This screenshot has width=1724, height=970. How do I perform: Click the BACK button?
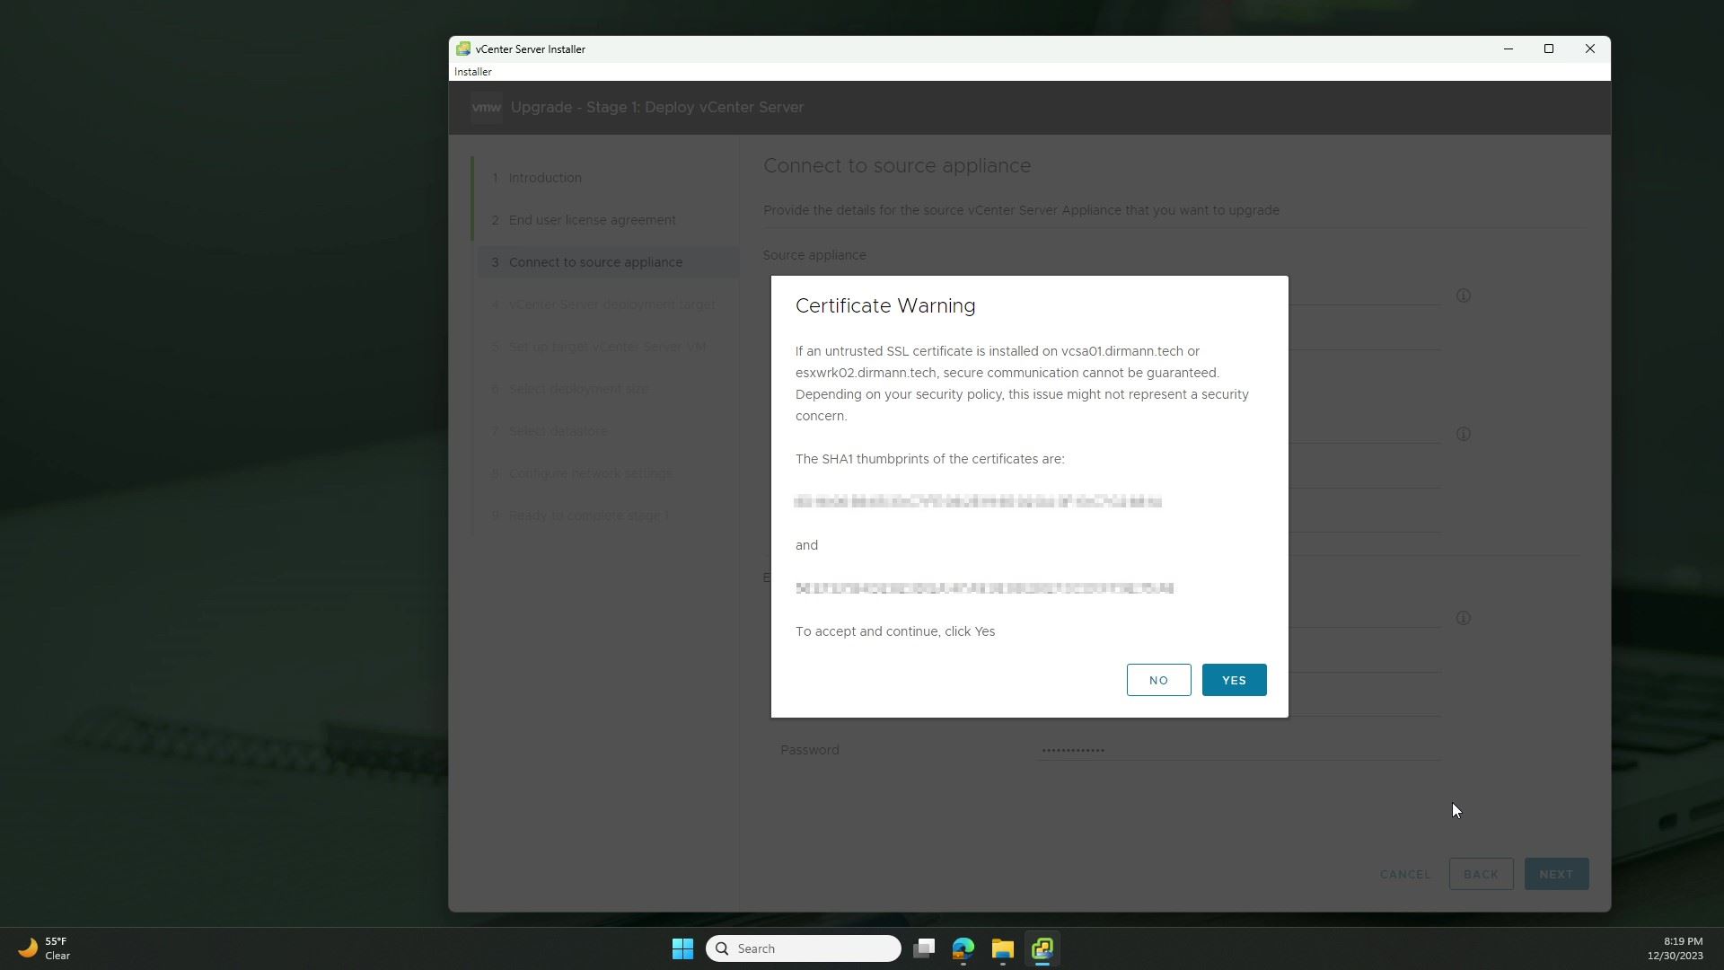[x=1481, y=874]
